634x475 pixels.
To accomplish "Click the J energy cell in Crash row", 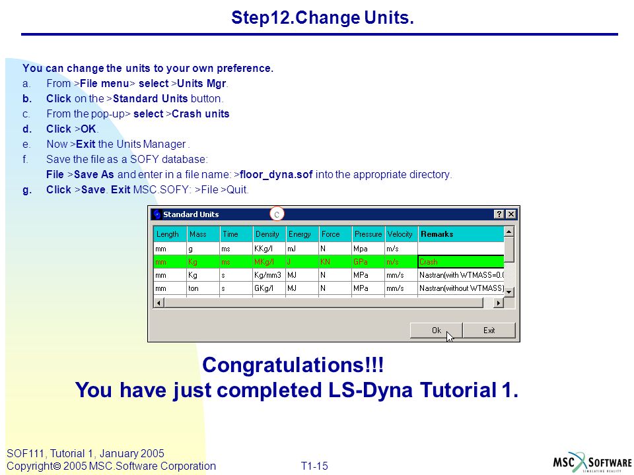I will pyautogui.click(x=302, y=262).
